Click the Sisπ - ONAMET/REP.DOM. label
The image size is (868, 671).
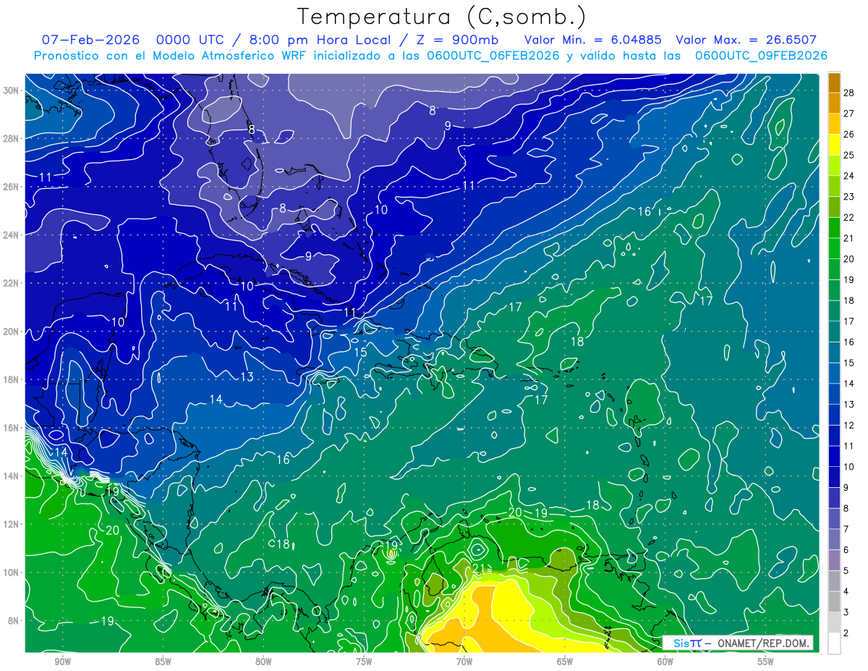coord(738,643)
